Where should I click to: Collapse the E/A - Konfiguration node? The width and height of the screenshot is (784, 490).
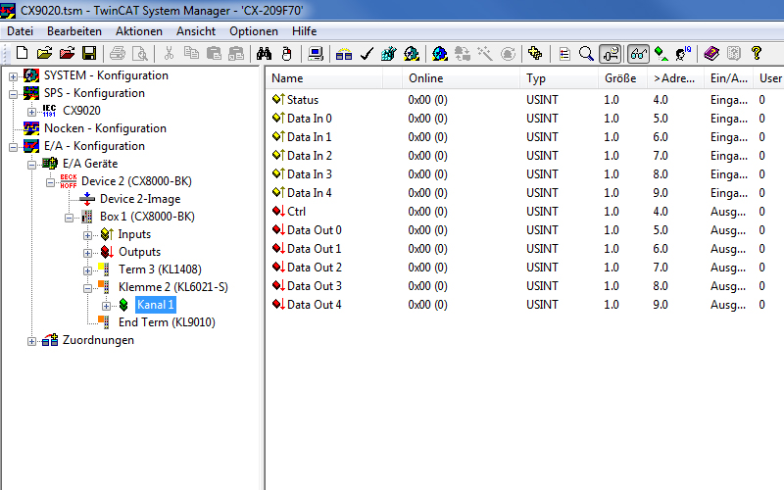point(13,147)
